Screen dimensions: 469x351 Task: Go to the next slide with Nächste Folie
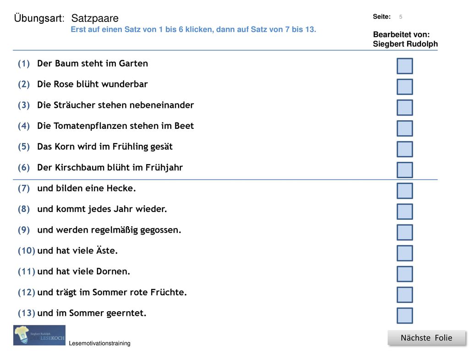pos(426,338)
